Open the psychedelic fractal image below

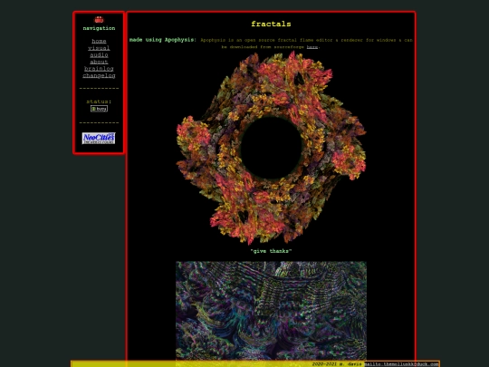271,311
